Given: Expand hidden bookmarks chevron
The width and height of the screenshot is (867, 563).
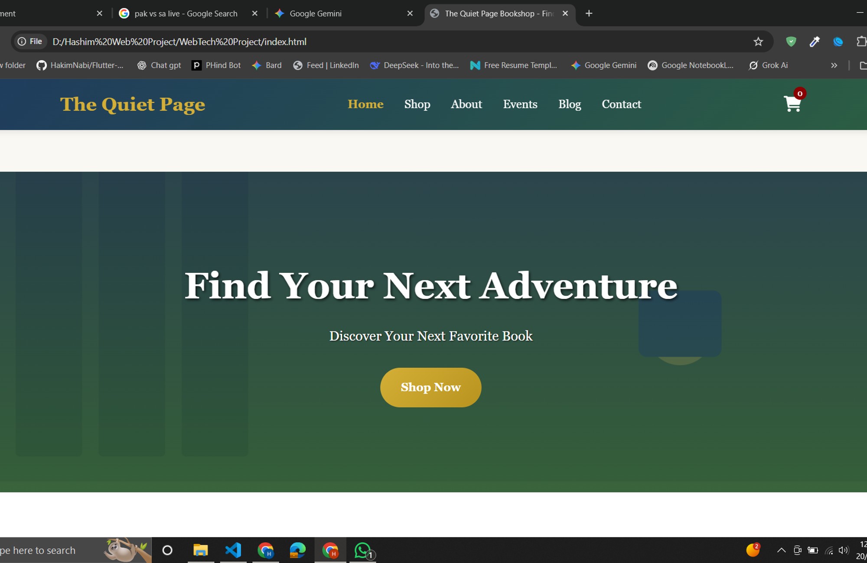Looking at the screenshot, I should tap(834, 65).
